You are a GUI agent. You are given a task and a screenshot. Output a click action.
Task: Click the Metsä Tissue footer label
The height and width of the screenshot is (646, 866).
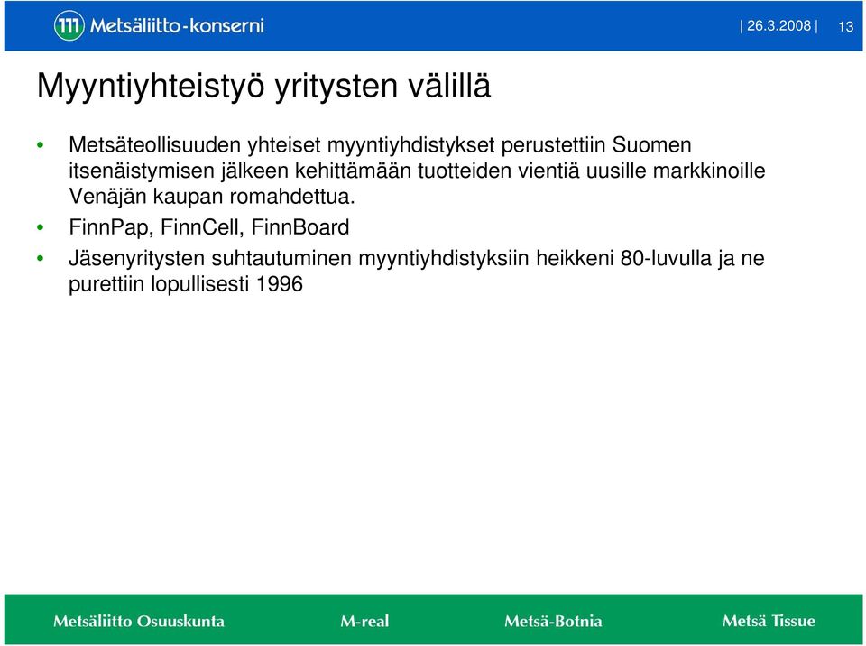(x=769, y=621)
